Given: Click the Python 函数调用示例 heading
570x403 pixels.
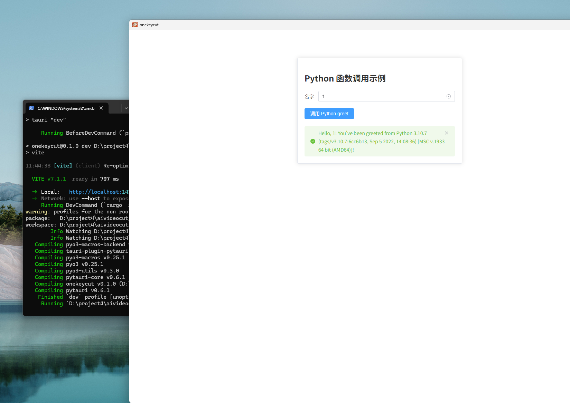Looking at the screenshot, I should point(345,78).
